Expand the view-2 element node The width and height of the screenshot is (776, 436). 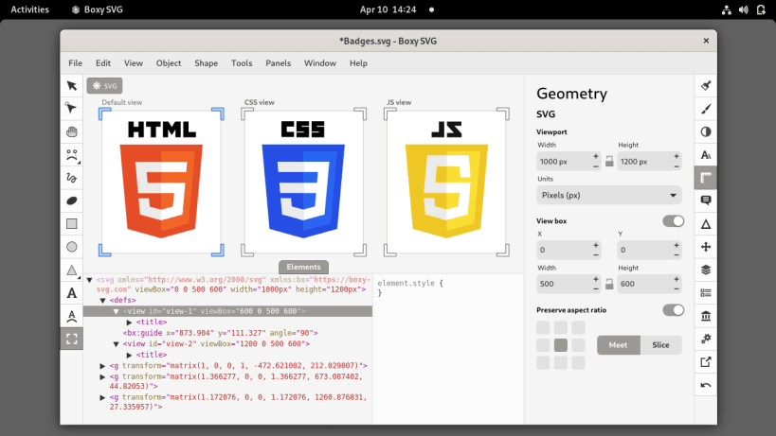coord(117,344)
